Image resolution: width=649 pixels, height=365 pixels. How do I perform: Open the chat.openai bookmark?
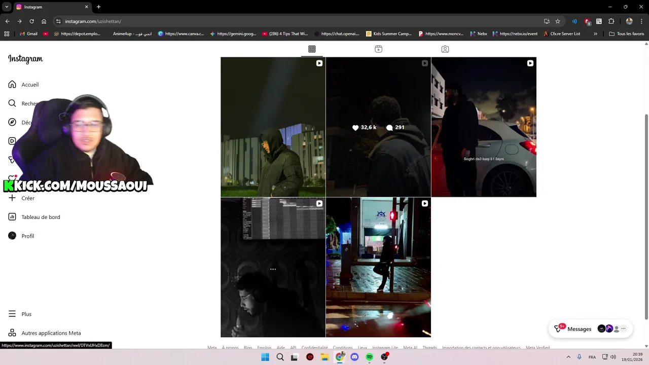click(x=337, y=34)
